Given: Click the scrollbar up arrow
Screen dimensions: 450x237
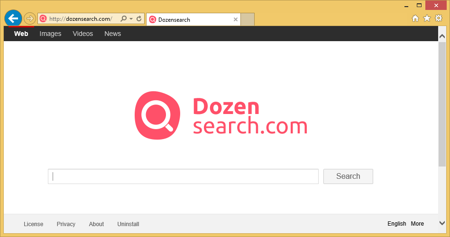Looking at the screenshot, I should 442,36.
